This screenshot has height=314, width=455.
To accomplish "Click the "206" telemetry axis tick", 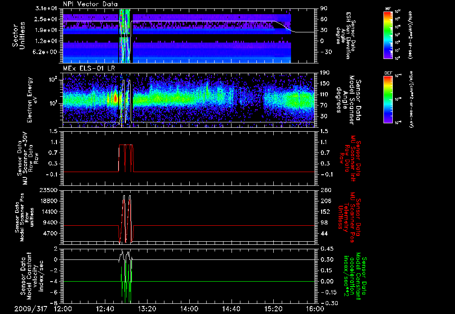I will point(326,201).
